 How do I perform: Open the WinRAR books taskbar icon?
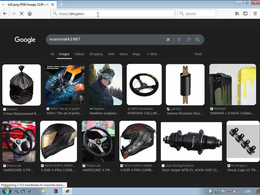pos(55,191)
